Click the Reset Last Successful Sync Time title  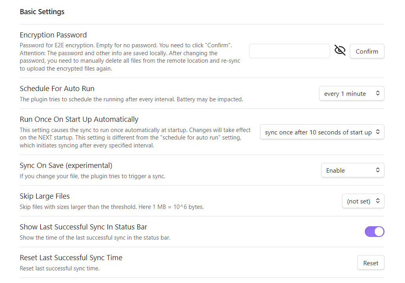[71, 258]
